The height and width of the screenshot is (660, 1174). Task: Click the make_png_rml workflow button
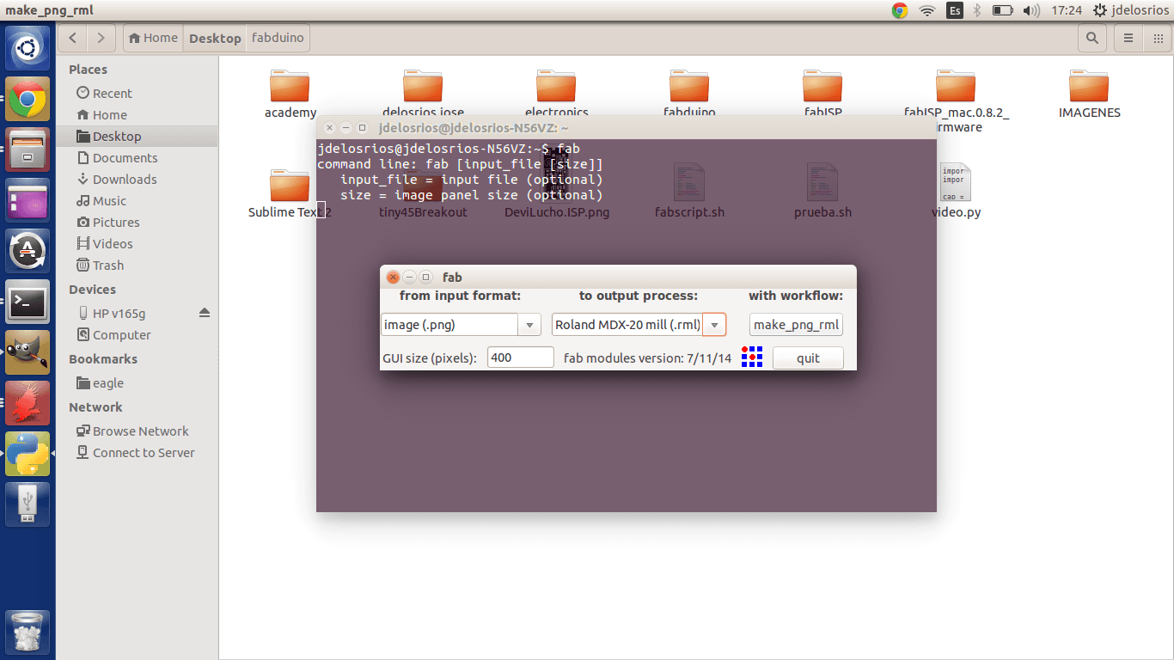pyautogui.click(x=796, y=324)
